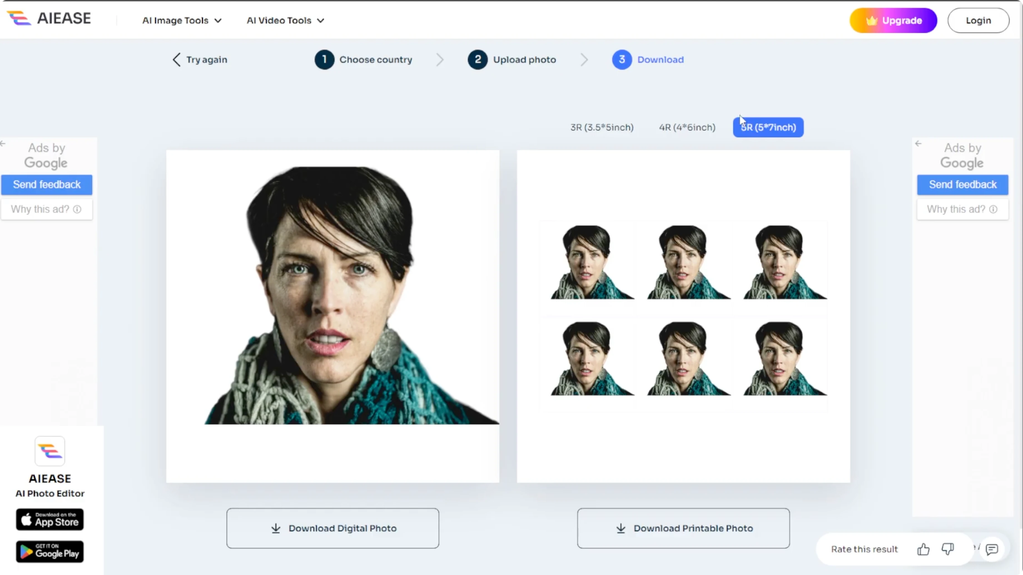Click the download arrow icon on Printable Photo
The image size is (1023, 575).
(621, 528)
